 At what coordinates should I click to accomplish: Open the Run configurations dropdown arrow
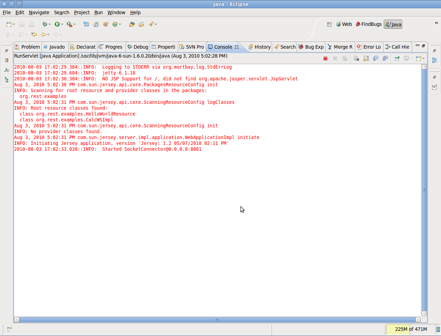pyautogui.click(x=62, y=24)
